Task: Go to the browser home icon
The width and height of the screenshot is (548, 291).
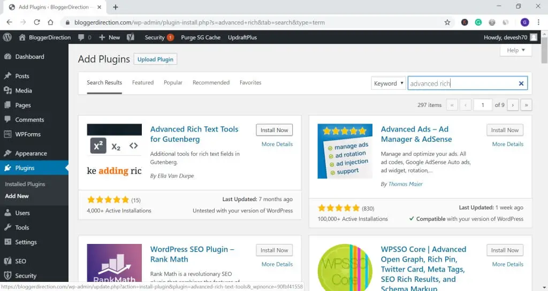Action: pyautogui.click(x=50, y=22)
